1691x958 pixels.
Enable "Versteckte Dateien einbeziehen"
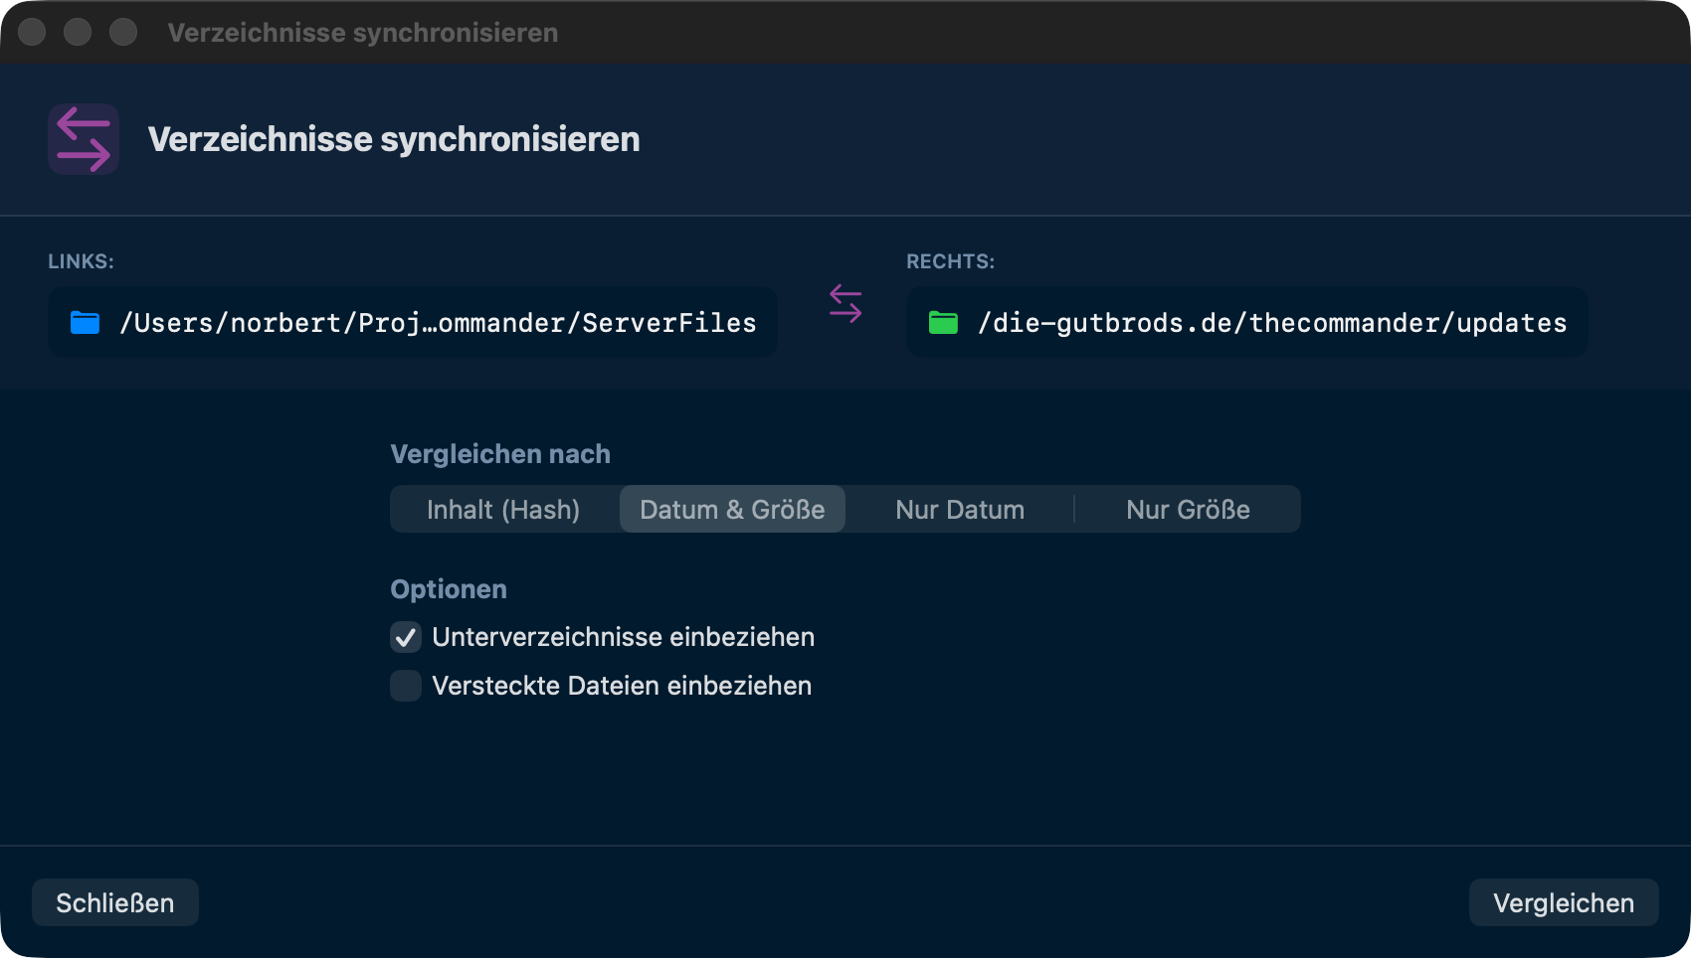coord(405,686)
